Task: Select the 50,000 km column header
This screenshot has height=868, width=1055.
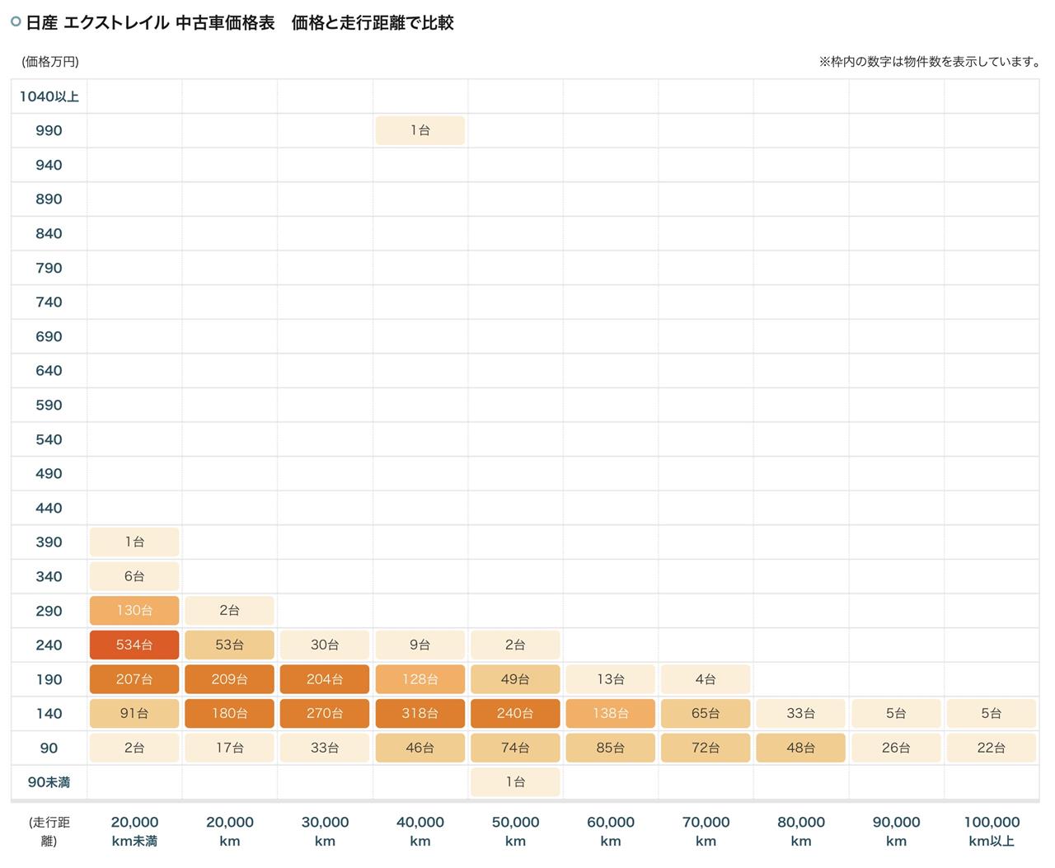Action: 515,832
